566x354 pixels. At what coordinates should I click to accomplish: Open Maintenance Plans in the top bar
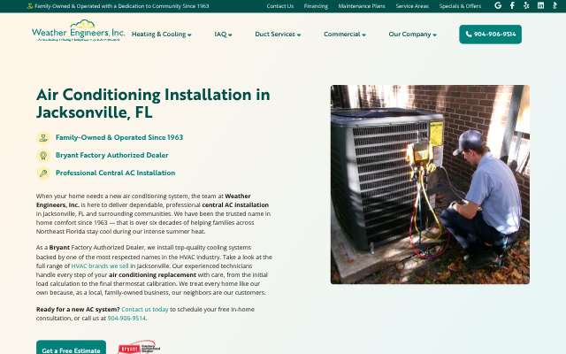point(362,6)
